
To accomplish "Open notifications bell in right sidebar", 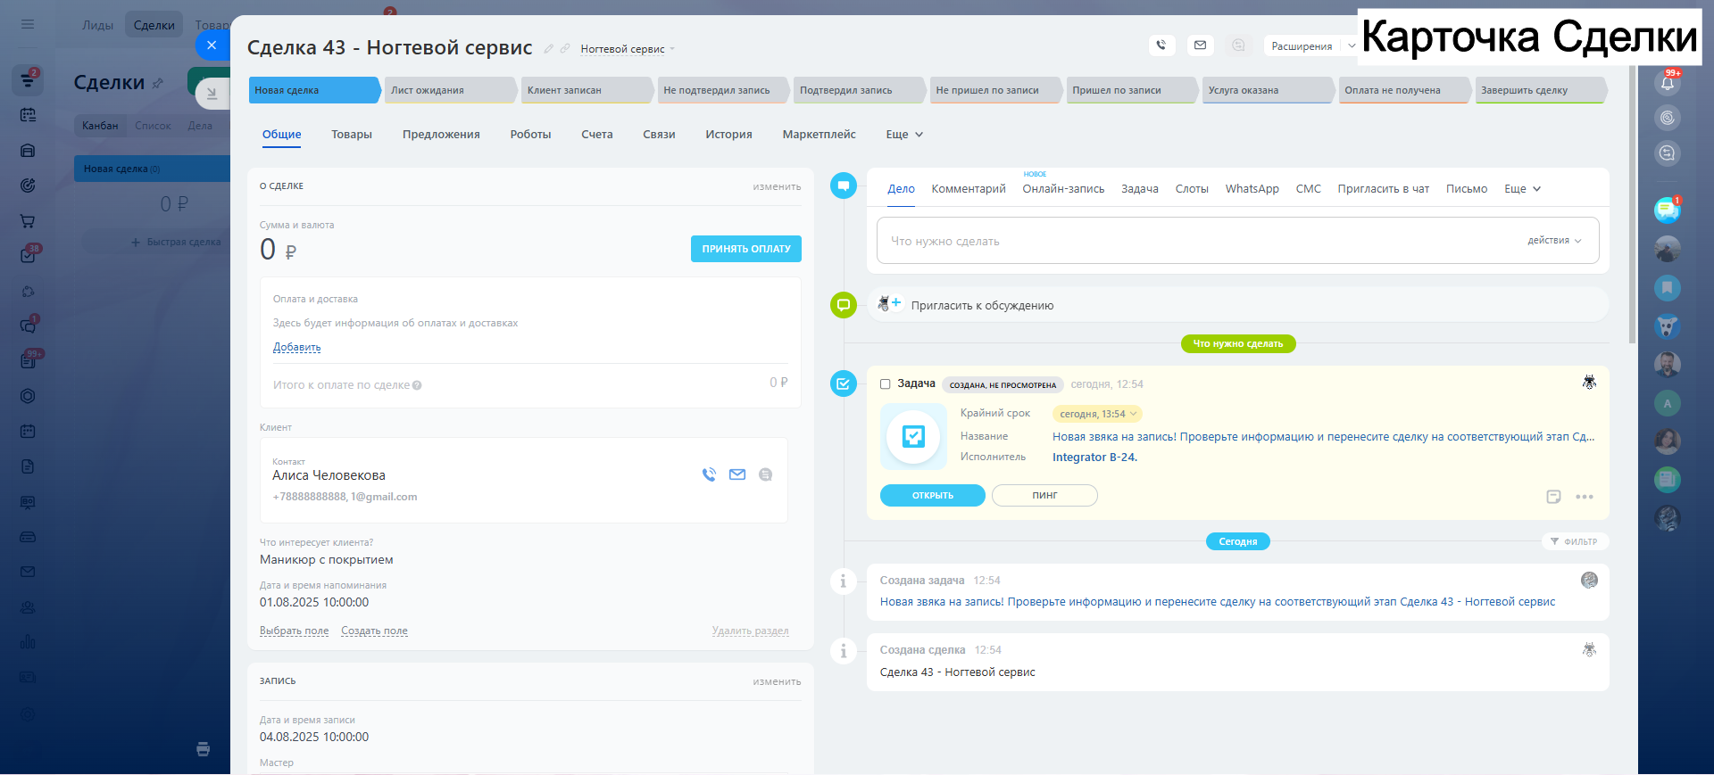I will [1667, 83].
